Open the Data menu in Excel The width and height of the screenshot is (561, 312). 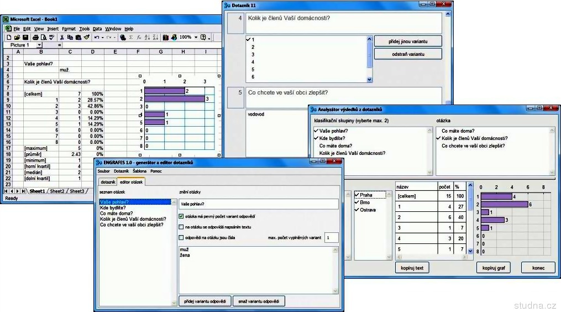pyautogui.click(x=97, y=29)
